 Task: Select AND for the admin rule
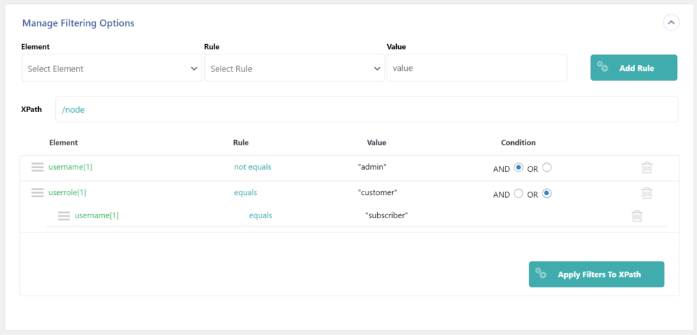[x=518, y=168]
